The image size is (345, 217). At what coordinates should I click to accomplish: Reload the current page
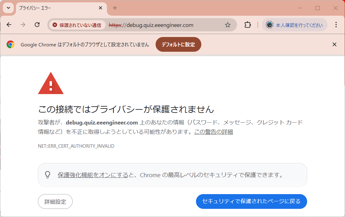(x=37, y=25)
